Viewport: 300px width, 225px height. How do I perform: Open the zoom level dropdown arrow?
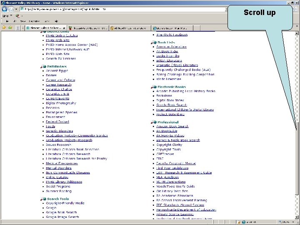[x=293, y=222]
